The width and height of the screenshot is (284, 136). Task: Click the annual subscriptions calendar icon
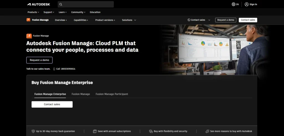(95, 131)
